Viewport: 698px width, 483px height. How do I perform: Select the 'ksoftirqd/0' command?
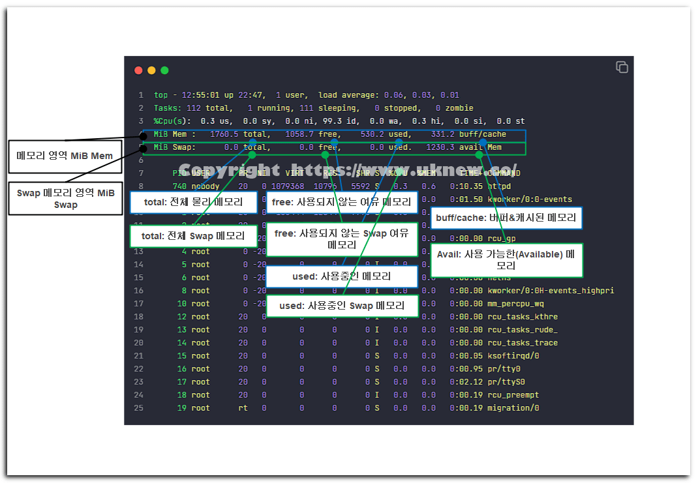[x=513, y=356]
